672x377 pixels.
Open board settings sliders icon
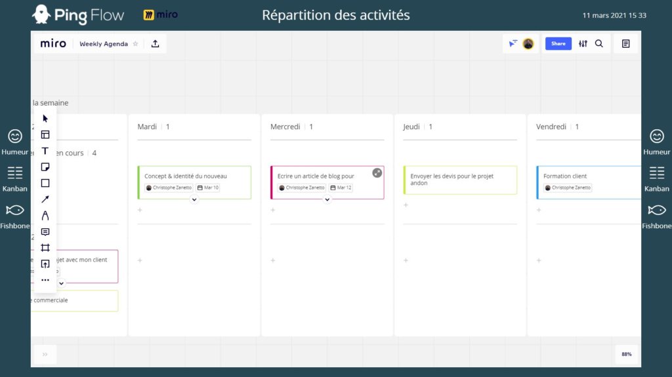pos(583,44)
